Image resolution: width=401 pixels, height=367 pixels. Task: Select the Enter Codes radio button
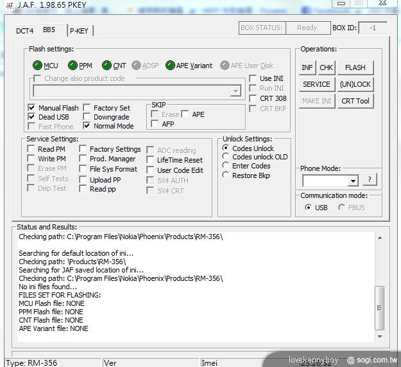225,165
